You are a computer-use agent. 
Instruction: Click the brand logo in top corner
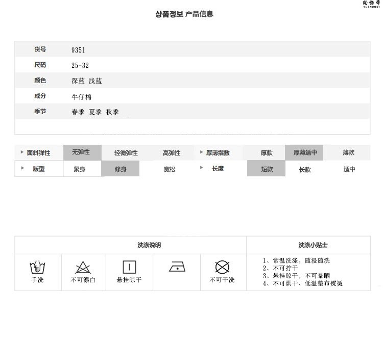pos(371,5)
